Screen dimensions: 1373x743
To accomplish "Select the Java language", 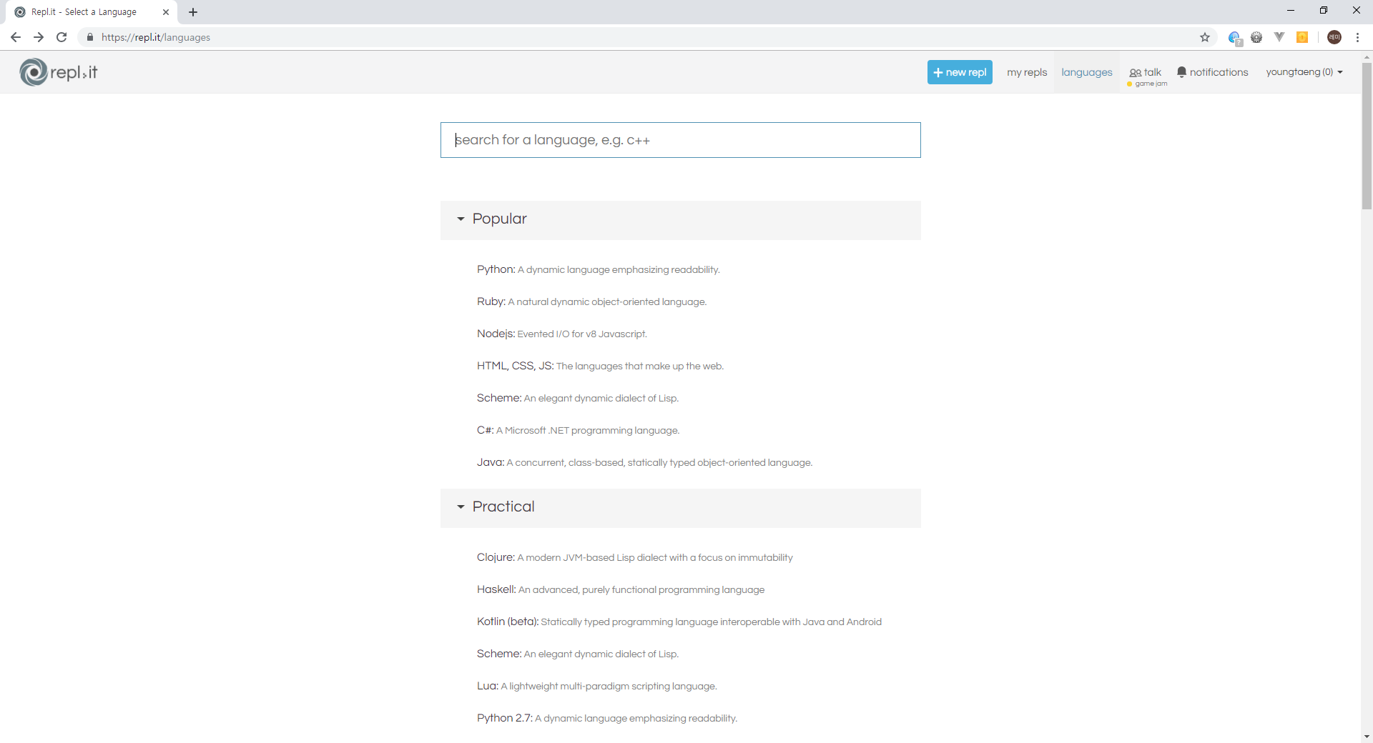I will click(644, 462).
